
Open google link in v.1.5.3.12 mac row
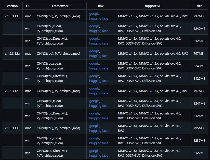click(x=94, y=89)
